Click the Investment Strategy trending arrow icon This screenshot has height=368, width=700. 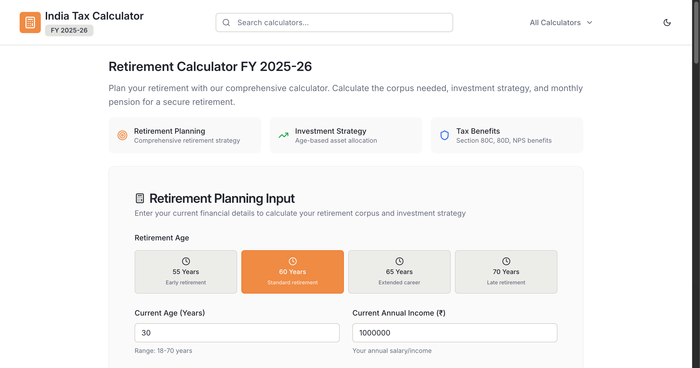(283, 135)
